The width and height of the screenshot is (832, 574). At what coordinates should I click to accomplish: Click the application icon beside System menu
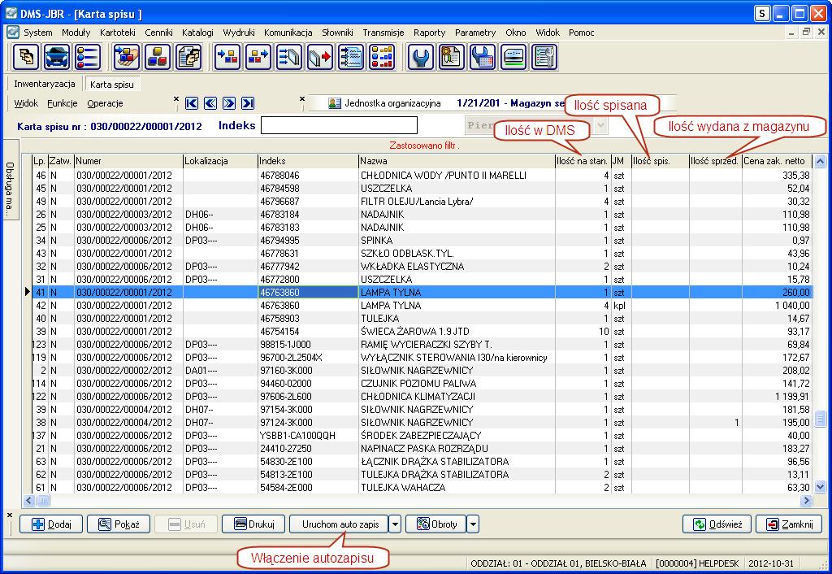[13, 33]
